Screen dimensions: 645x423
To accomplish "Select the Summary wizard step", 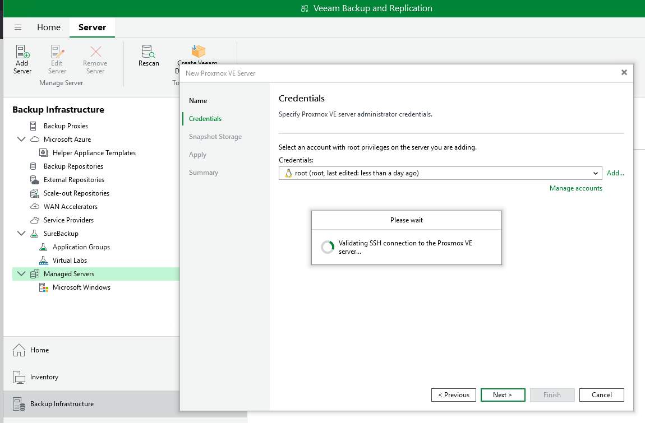I will click(203, 173).
